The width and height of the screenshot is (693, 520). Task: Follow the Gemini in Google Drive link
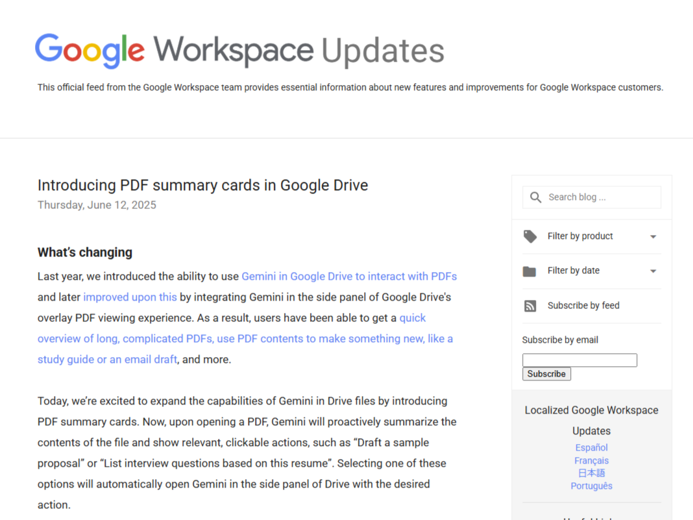click(x=349, y=276)
